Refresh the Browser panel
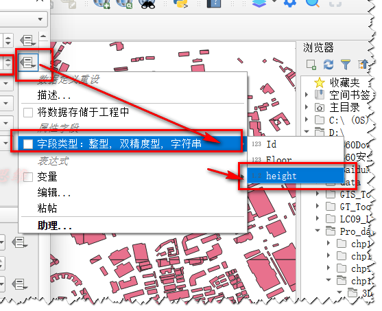This screenshot has width=382, height=311. pyautogui.click(x=328, y=65)
